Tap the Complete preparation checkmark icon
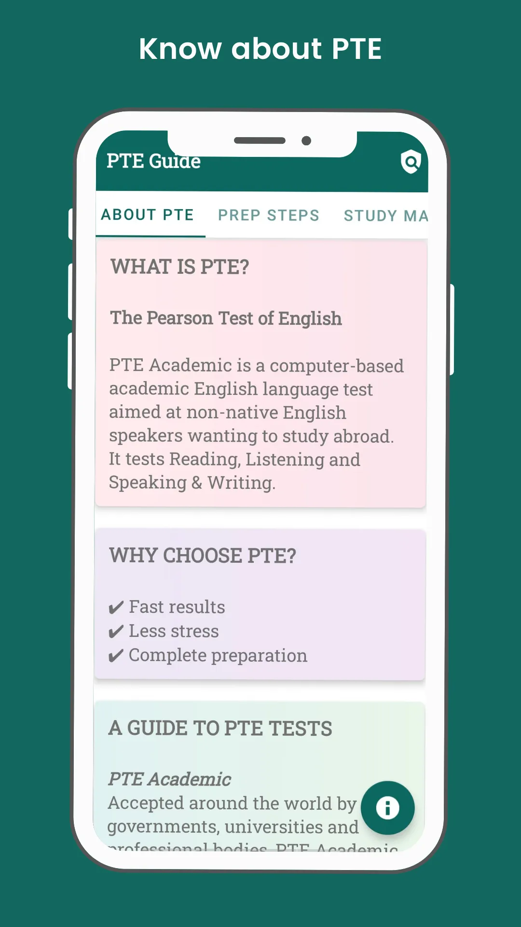 point(116,656)
